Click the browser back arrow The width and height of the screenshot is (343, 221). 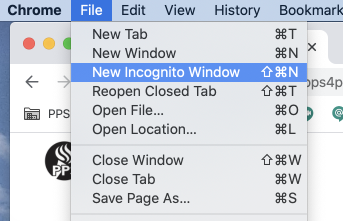(32, 82)
